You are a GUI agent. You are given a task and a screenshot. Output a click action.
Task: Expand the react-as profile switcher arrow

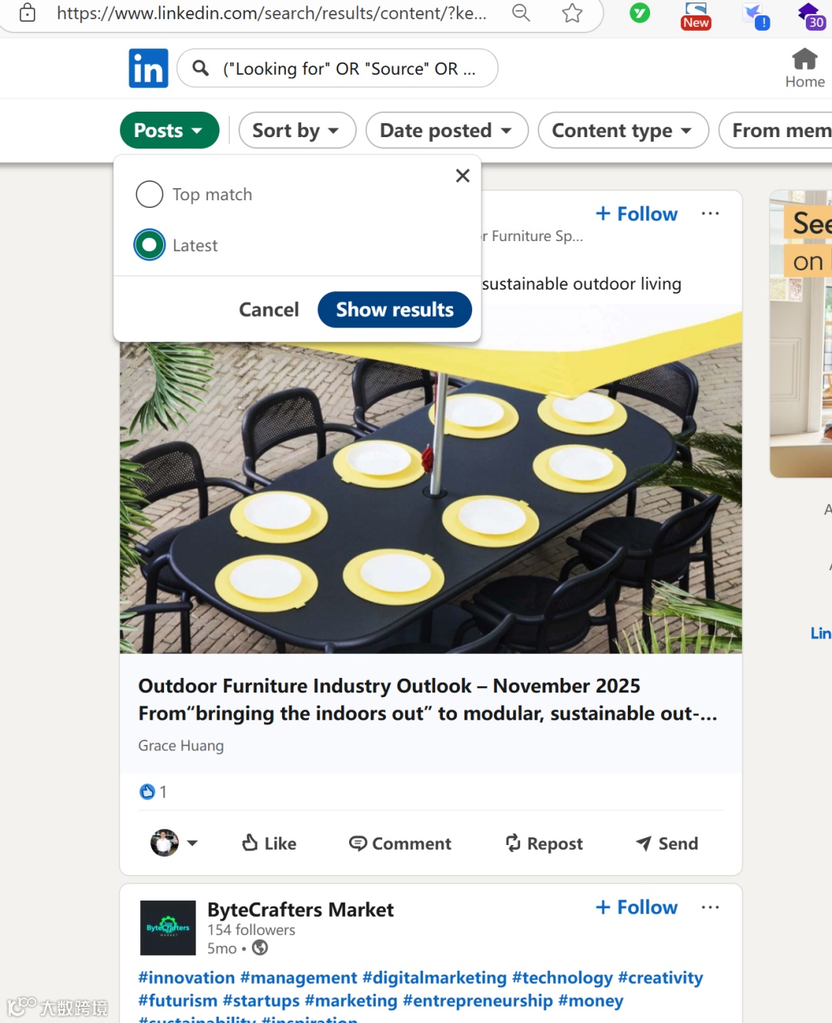193,844
